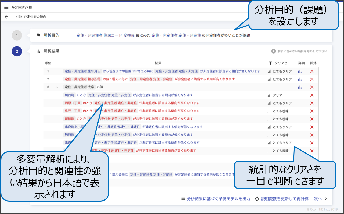Screen dimensions: 344x214
Task: Click the クリアさ filter funnel icon
Action: point(270,63)
